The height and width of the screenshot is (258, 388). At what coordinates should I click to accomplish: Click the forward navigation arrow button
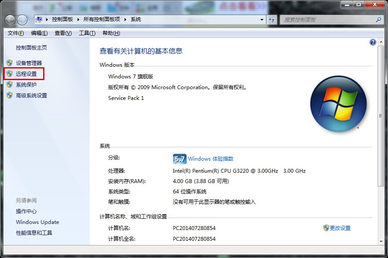(x=22, y=20)
